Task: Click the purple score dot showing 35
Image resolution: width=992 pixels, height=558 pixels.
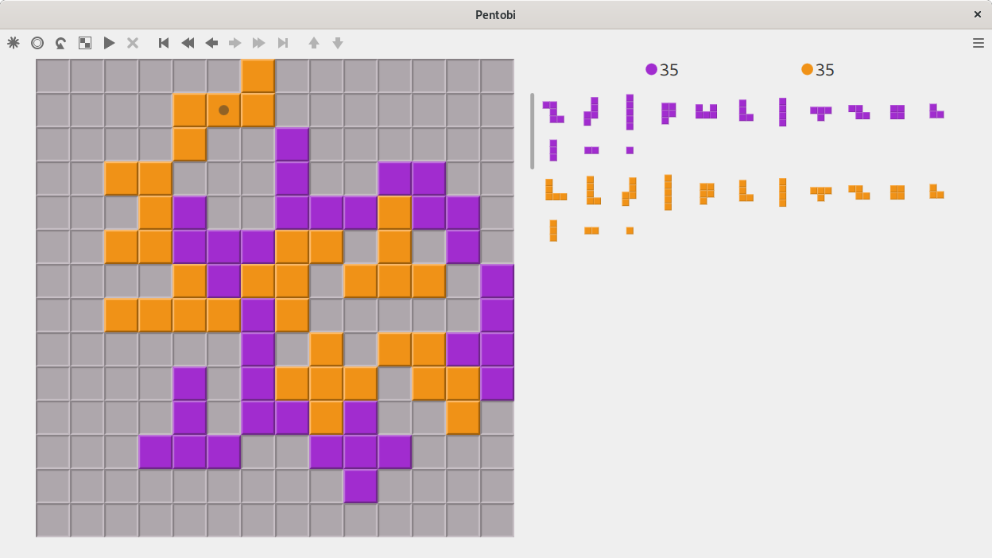Action: pos(652,70)
